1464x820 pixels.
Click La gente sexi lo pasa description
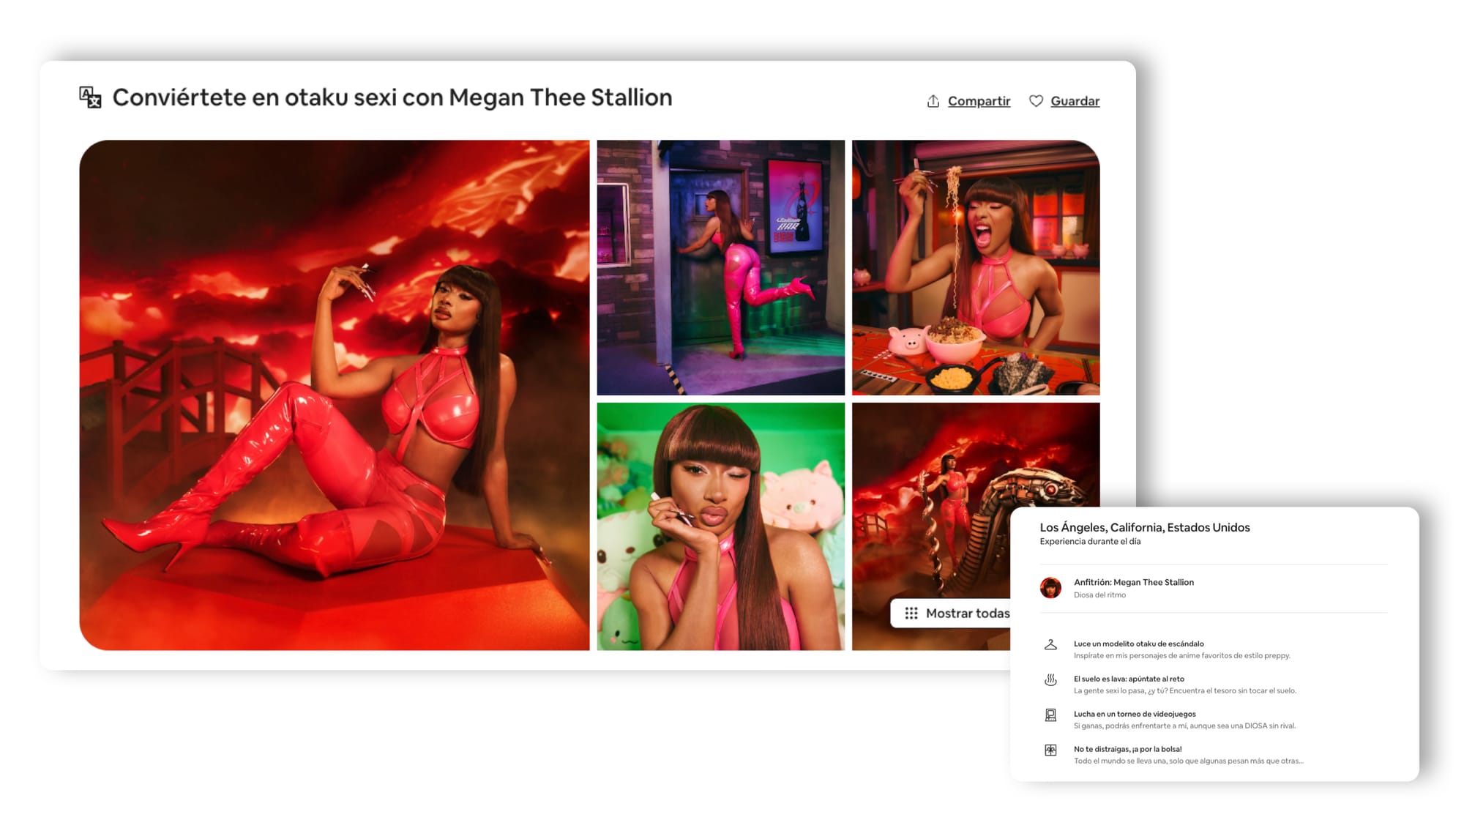tap(1184, 691)
